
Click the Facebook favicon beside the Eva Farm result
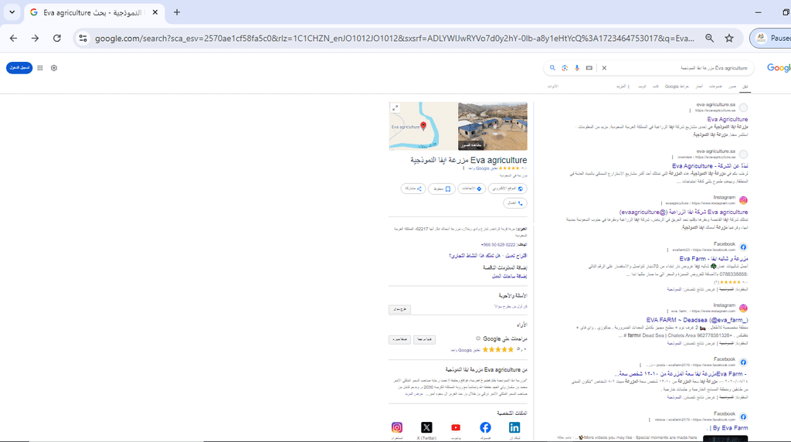743,246
